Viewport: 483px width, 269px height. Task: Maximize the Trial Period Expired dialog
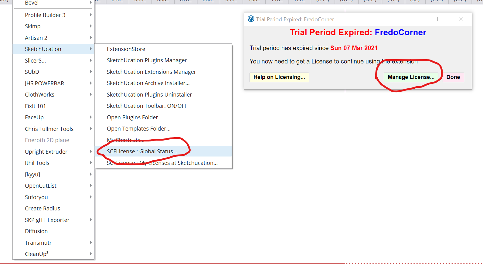pos(440,19)
